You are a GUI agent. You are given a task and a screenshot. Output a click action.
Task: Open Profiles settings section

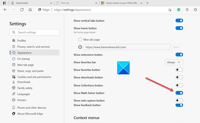click(35, 41)
